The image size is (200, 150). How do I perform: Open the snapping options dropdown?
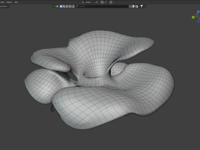pyautogui.click(x=106, y=2)
